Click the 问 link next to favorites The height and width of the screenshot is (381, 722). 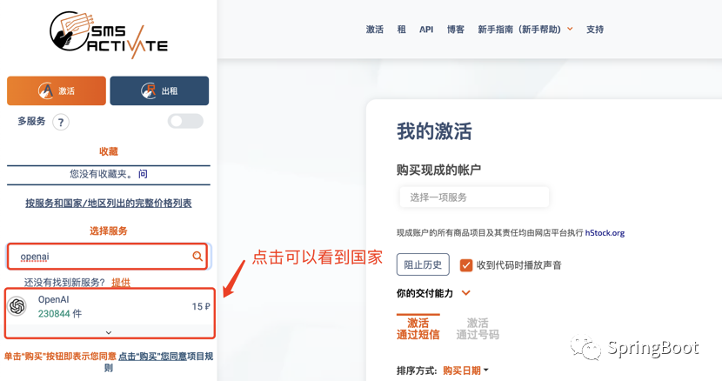click(x=144, y=174)
